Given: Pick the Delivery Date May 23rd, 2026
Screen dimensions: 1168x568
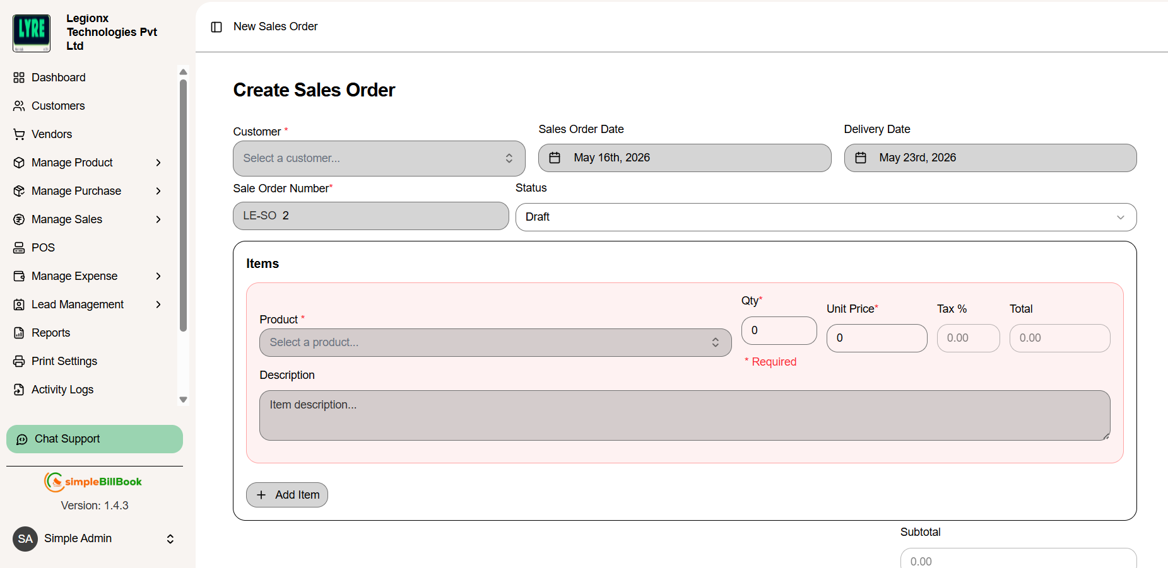Looking at the screenshot, I should tap(990, 158).
